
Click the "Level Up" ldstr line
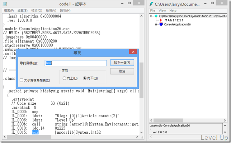44,120
